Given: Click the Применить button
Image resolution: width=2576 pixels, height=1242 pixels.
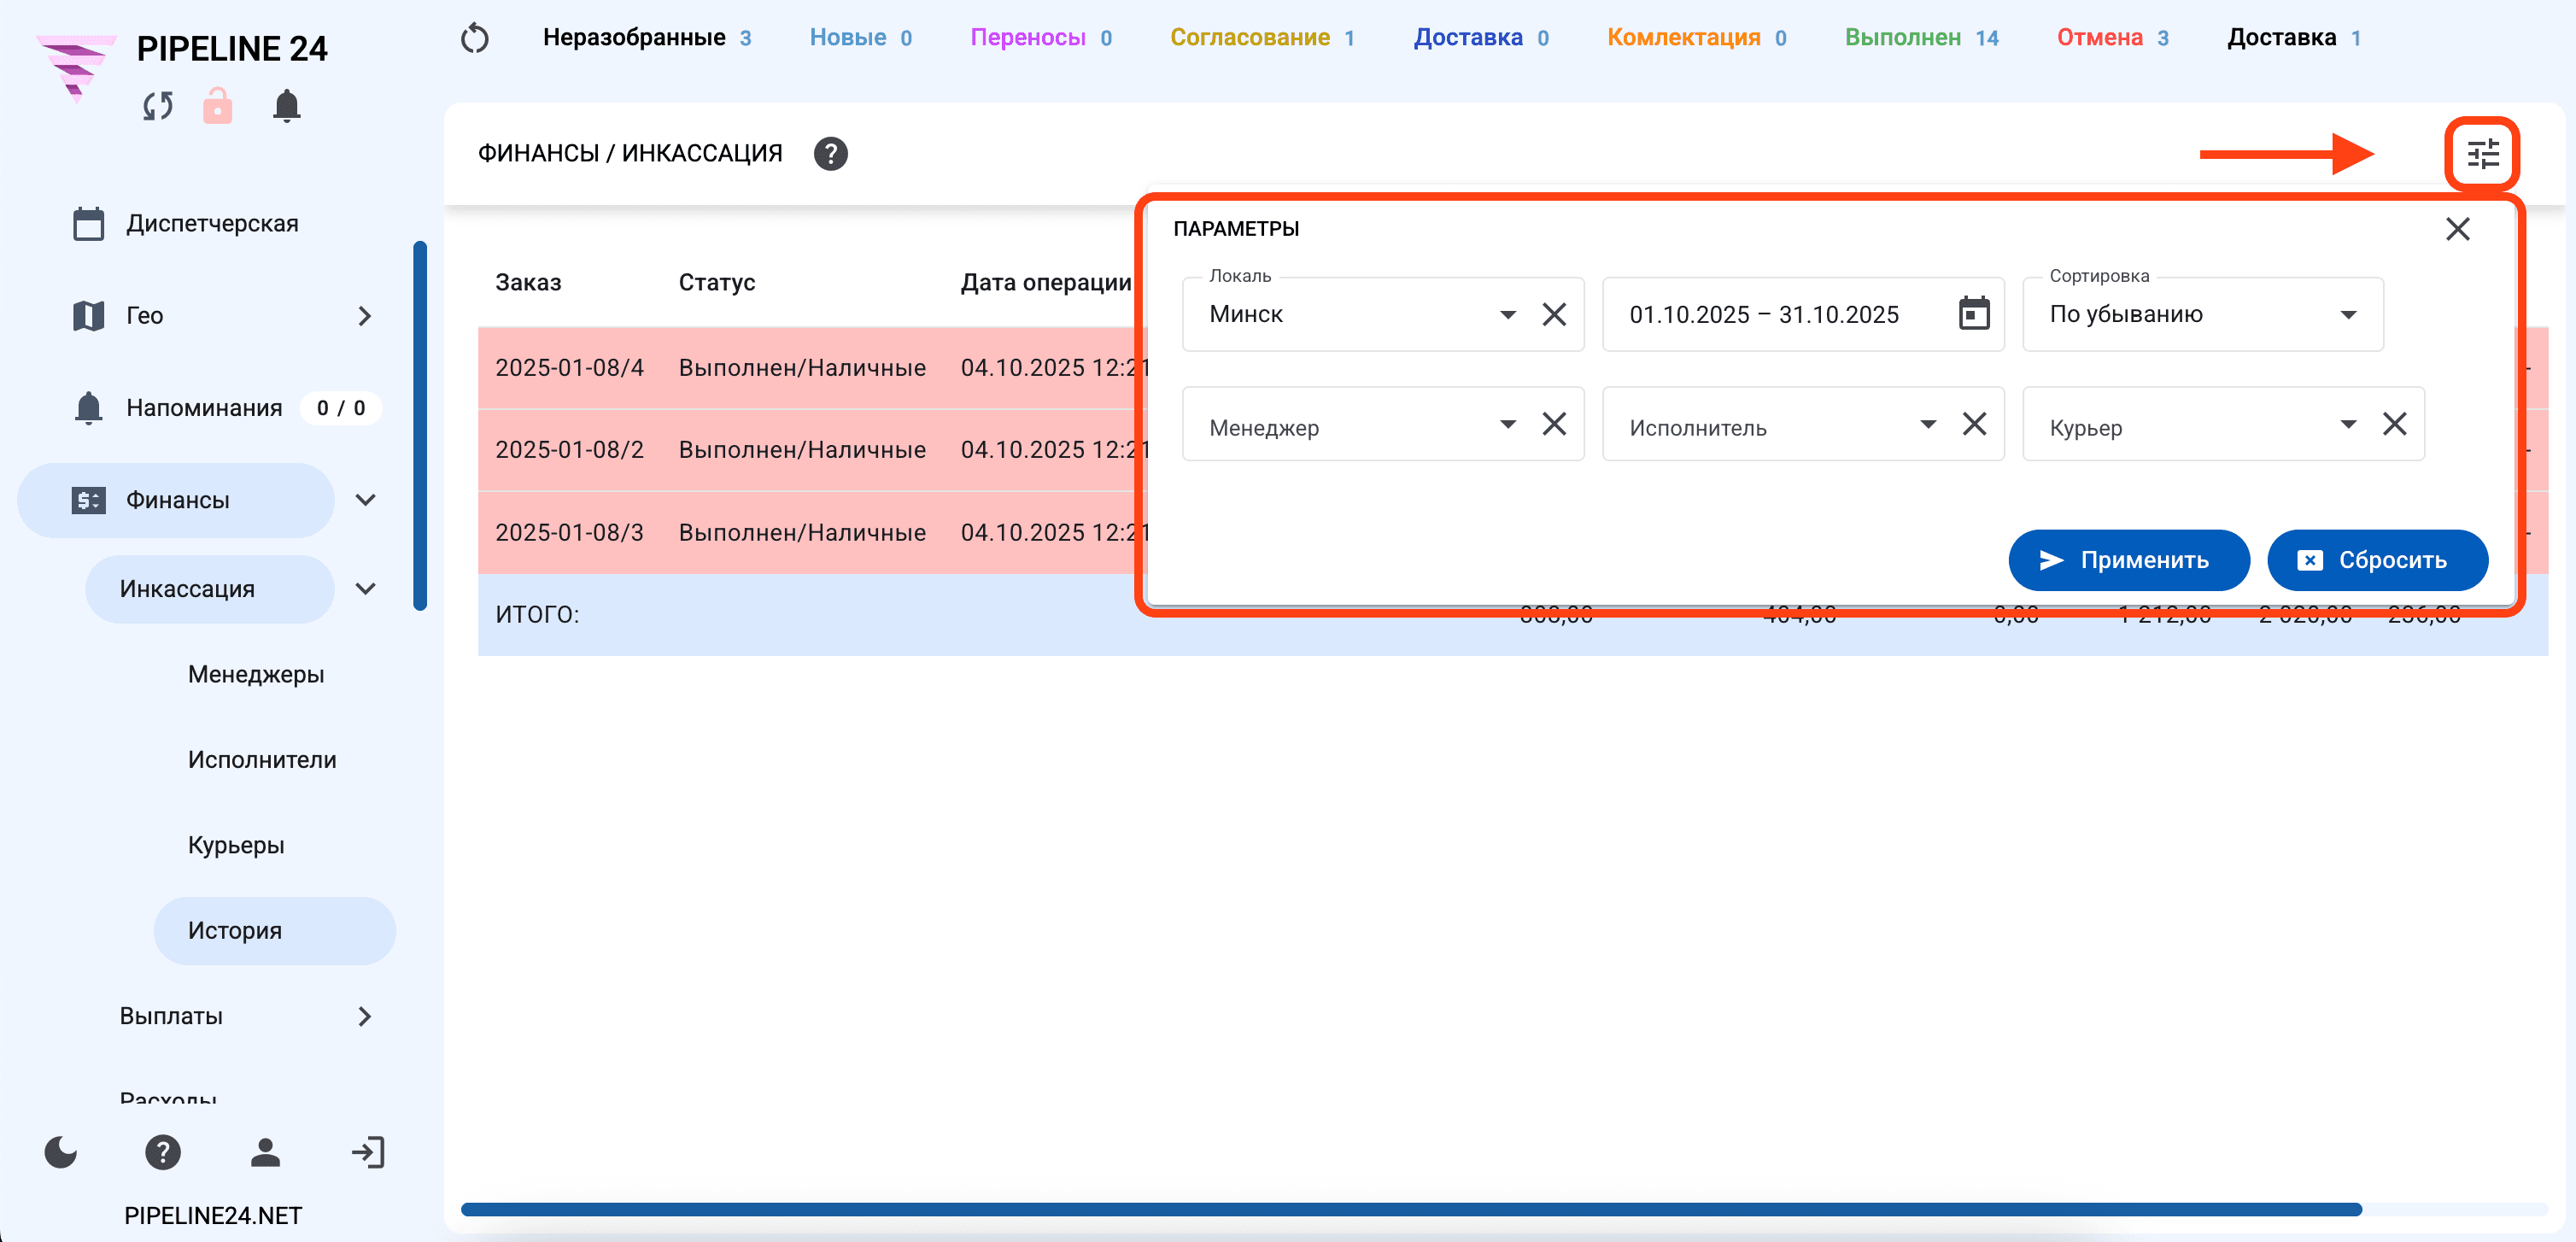Looking at the screenshot, I should point(2128,560).
